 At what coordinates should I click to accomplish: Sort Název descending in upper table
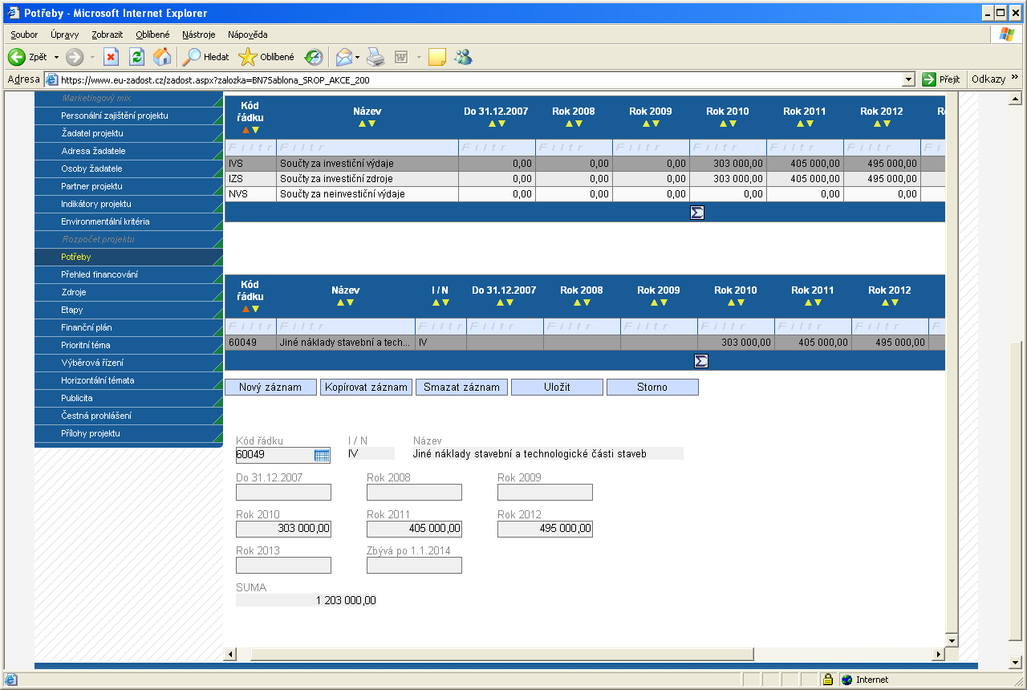click(x=372, y=124)
